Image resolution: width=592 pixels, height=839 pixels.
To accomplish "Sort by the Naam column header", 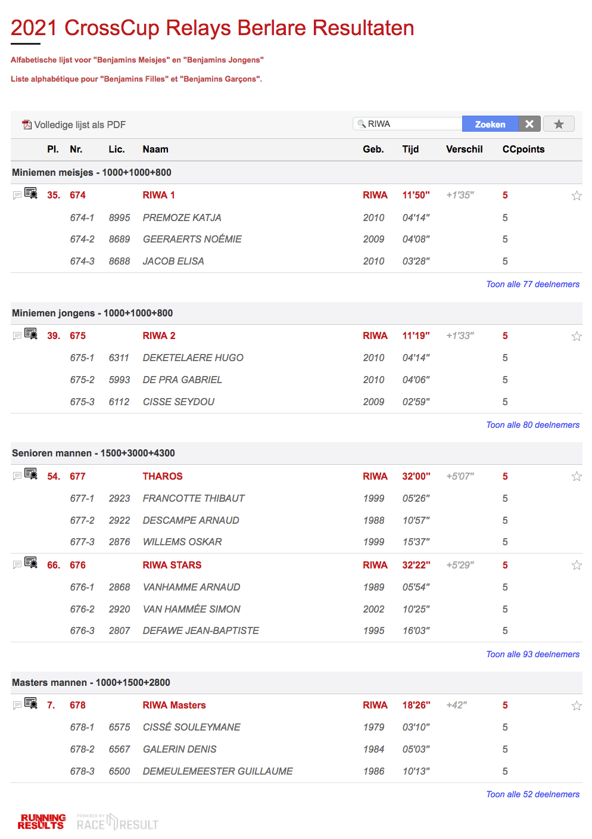I will tap(155, 150).
